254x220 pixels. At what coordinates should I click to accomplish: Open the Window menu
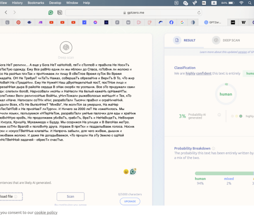(72, 3)
